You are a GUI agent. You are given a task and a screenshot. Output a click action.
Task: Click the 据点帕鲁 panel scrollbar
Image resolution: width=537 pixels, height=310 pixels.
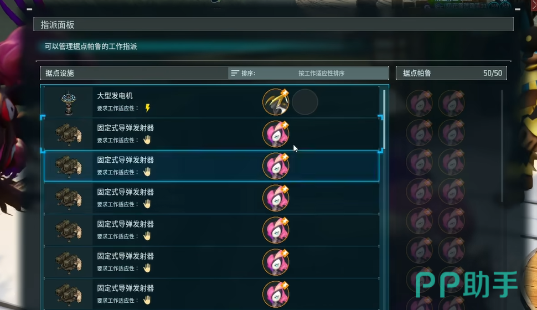coord(503,146)
